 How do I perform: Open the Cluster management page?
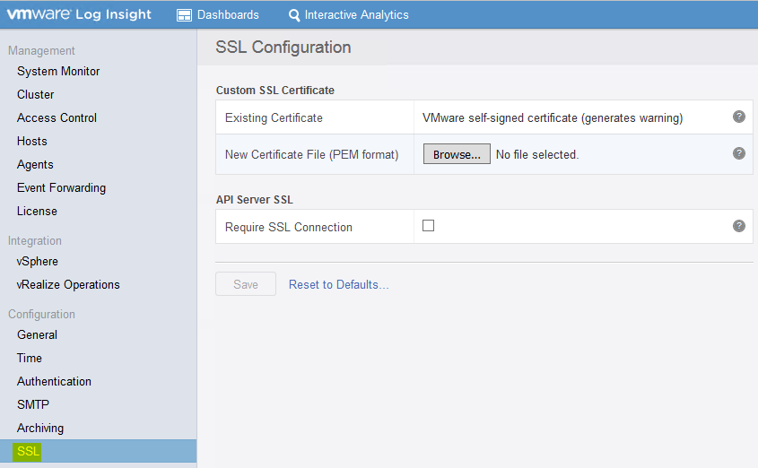pos(35,95)
